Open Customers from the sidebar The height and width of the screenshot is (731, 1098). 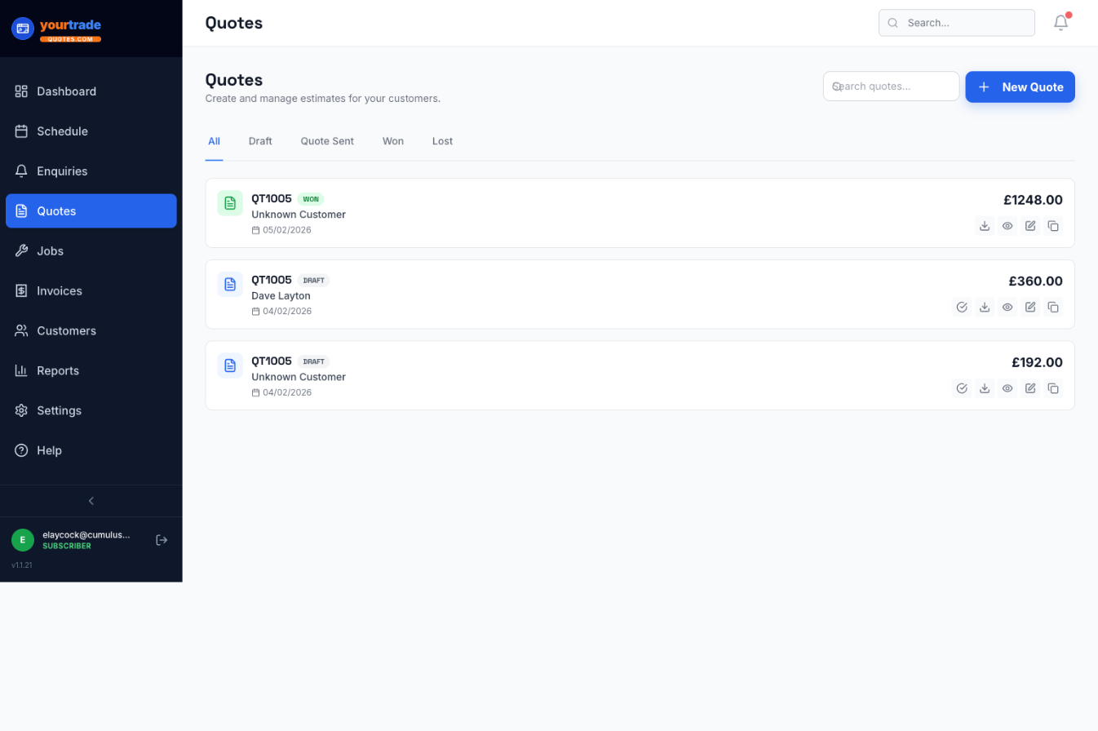pos(91,330)
